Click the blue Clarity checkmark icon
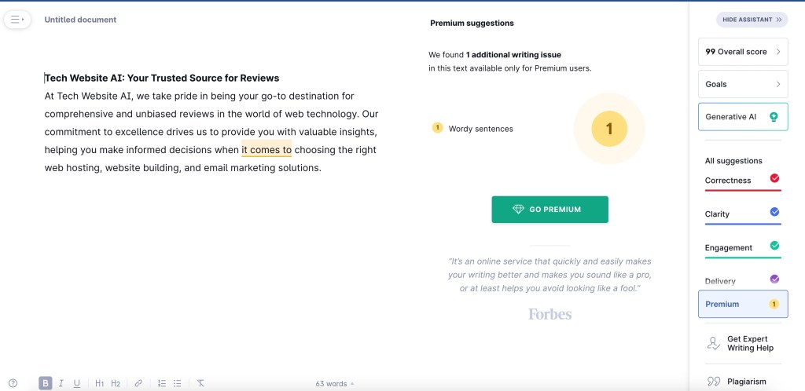Image resolution: width=805 pixels, height=391 pixels. point(774,212)
